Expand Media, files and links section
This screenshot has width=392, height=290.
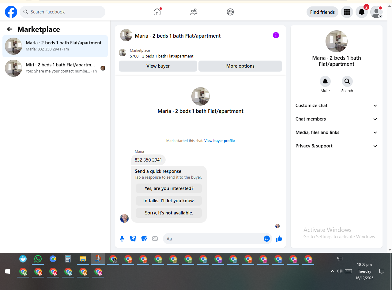pyautogui.click(x=337, y=132)
